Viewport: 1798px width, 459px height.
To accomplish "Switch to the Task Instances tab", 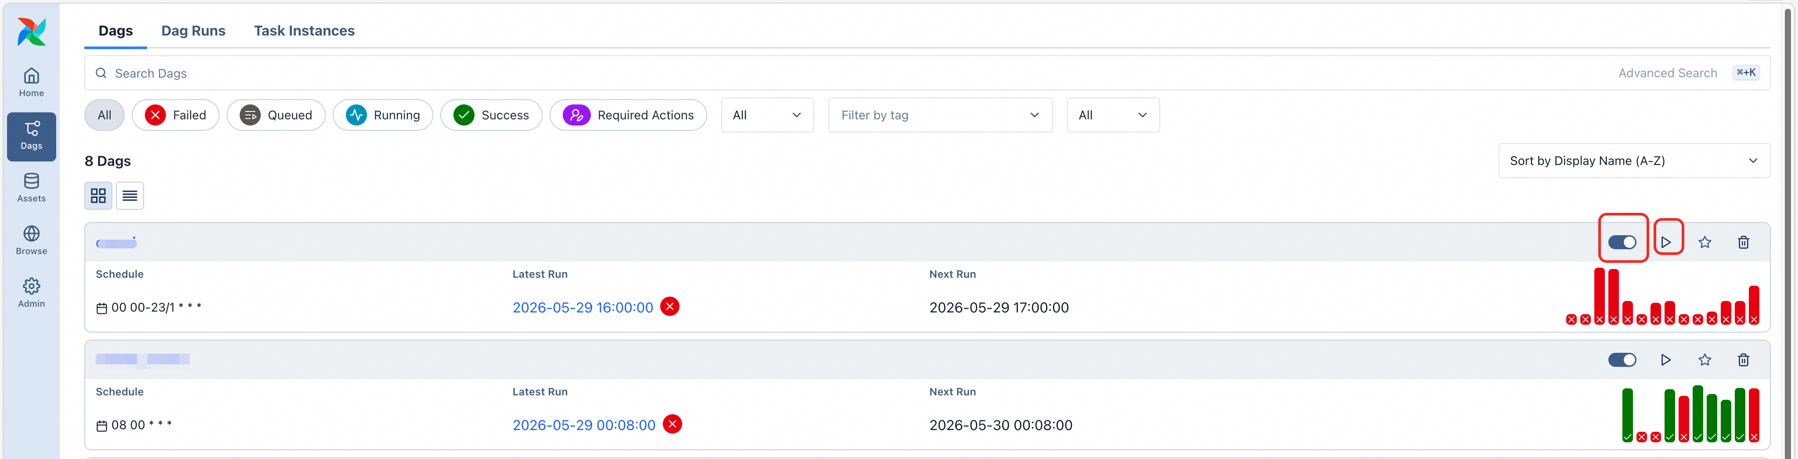I will pyautogui.click(x=304, y=31).
